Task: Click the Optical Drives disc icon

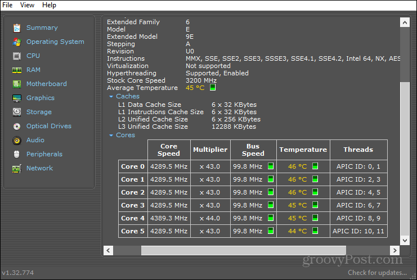Action: pos(17,126)
